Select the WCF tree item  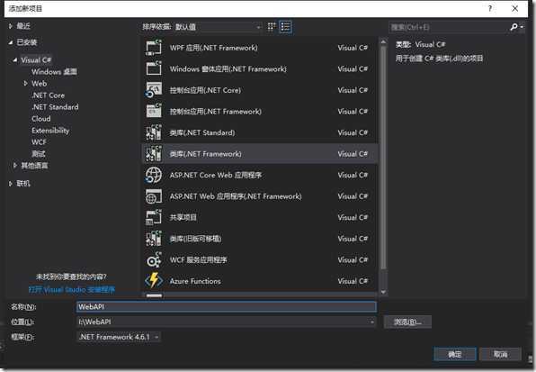pyautogui.click(x=39, y=142)
